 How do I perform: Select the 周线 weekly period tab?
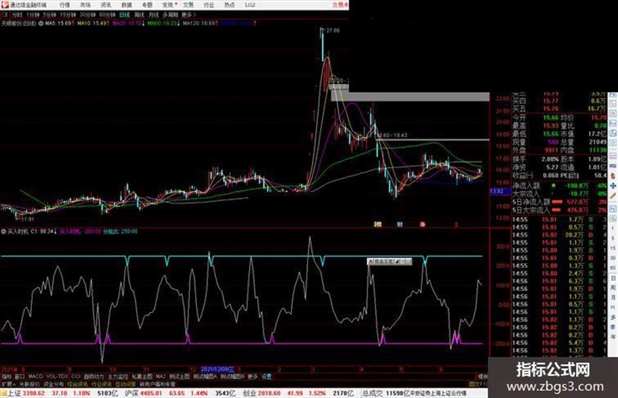click(139, 14)
